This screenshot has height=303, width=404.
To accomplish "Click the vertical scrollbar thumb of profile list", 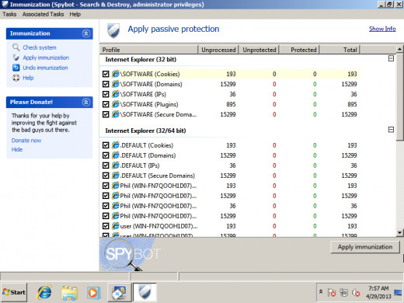I will coord(399,97).
